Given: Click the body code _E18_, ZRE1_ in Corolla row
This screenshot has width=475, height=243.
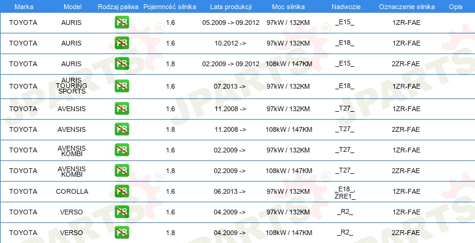Looking at the screenshot, I should 345,193.
